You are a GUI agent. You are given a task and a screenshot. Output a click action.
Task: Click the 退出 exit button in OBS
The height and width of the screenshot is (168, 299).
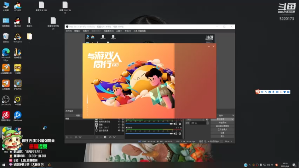pyautogui.click(x=222, y=136)
